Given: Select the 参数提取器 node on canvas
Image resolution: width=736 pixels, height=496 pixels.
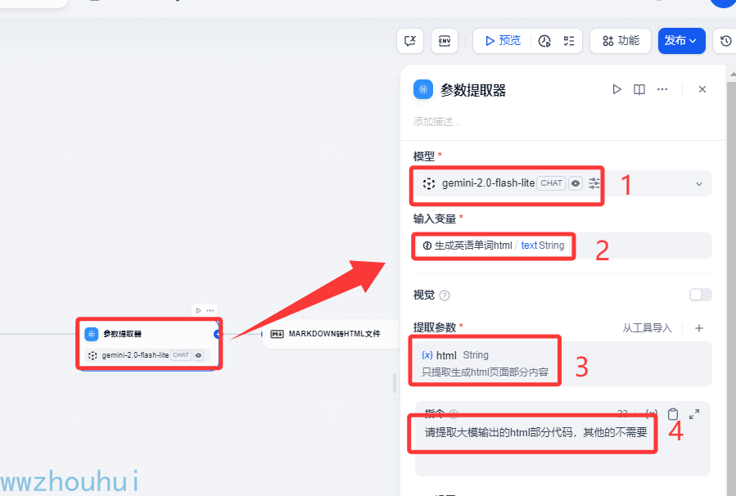Looking at the screenshot, I should pyautogui.click(x=149, y=345).
